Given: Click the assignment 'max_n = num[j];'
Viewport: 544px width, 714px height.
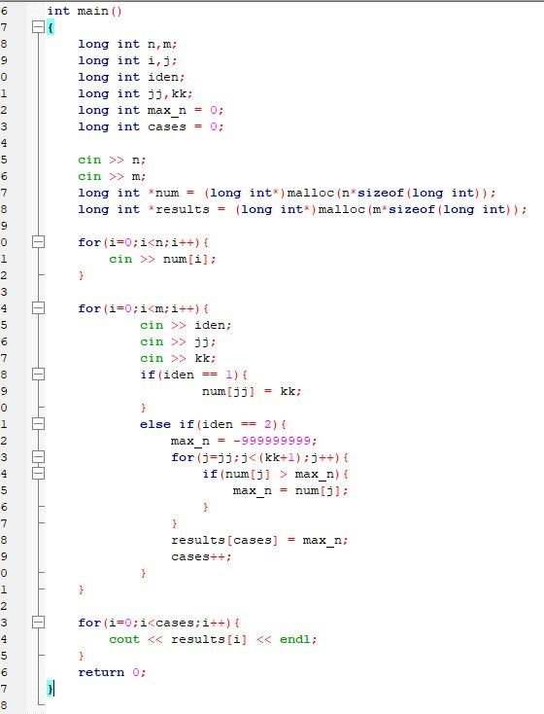Looking at the screenshot, I should [x=290, y=490].
